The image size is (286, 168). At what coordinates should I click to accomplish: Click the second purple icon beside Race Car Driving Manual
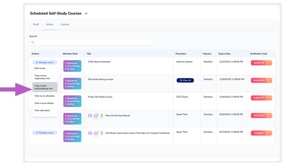pyautogui.click(x=96, y=115)
